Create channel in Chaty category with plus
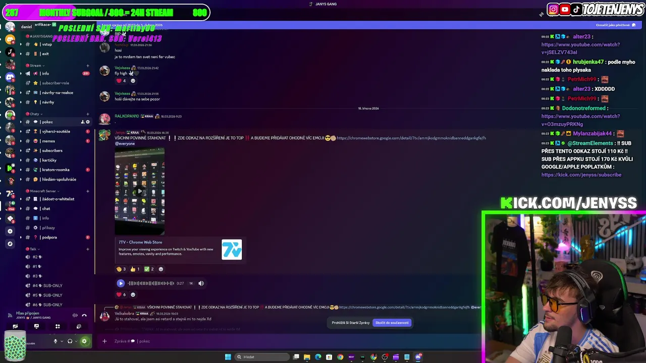Screen dimensions: 646x363 (x=88, y=114)
